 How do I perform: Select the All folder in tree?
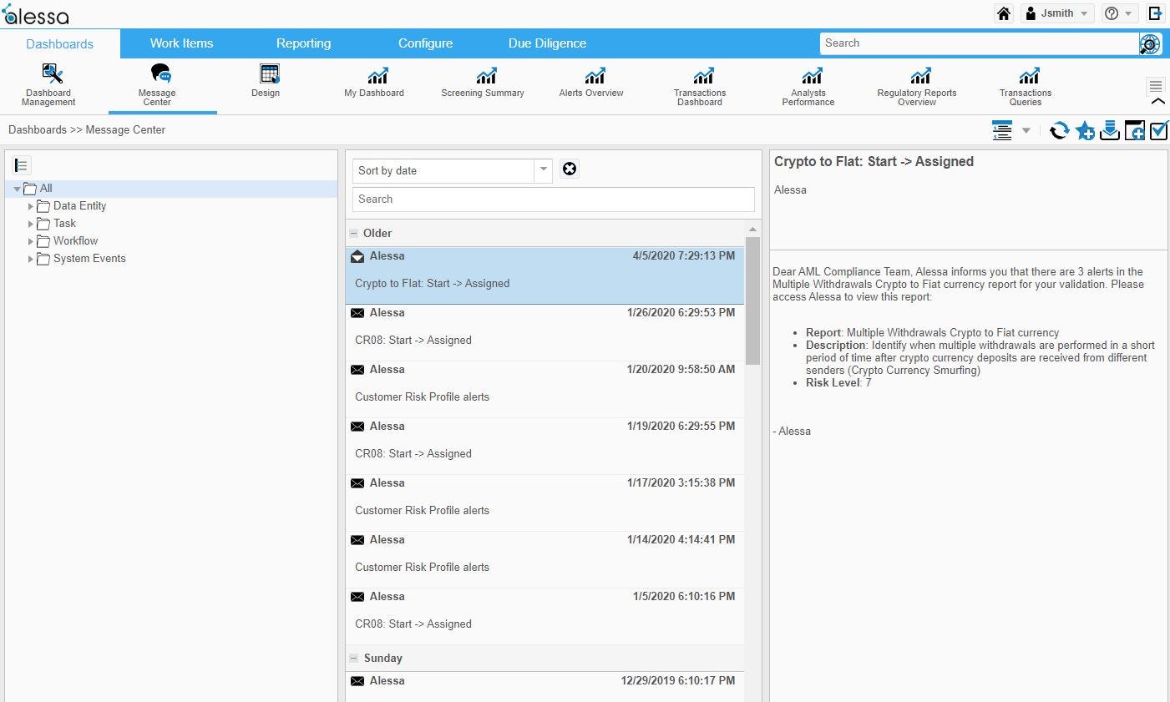[46, 189]
